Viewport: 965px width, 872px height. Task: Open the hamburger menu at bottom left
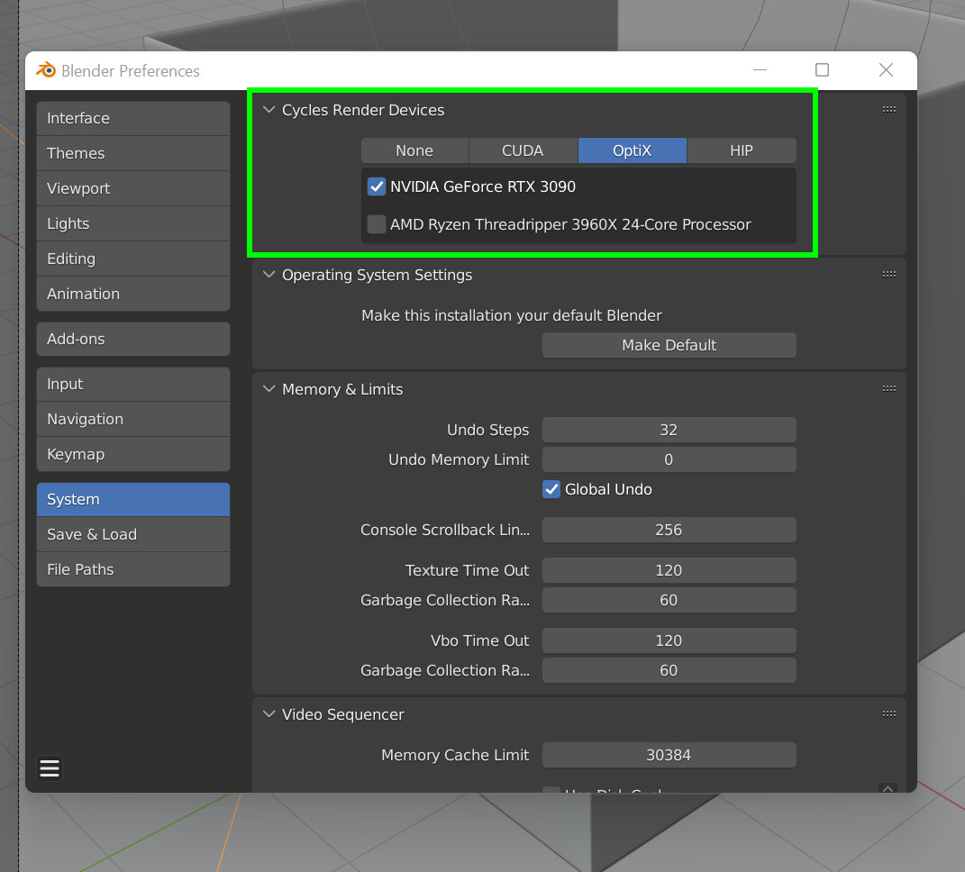click(49, 768)
